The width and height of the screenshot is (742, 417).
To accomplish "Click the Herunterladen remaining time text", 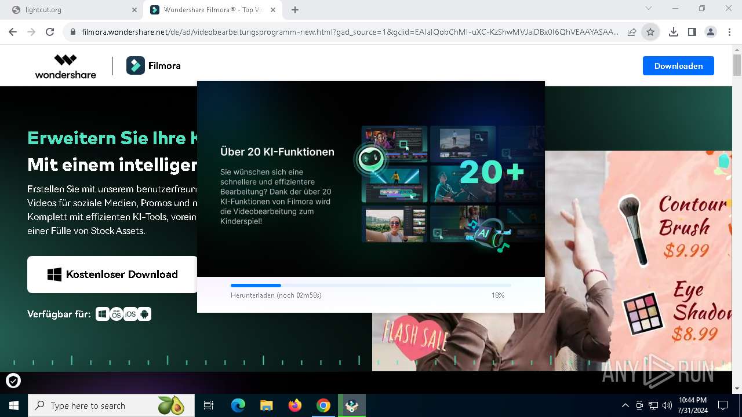I will (x=276, y=295).
